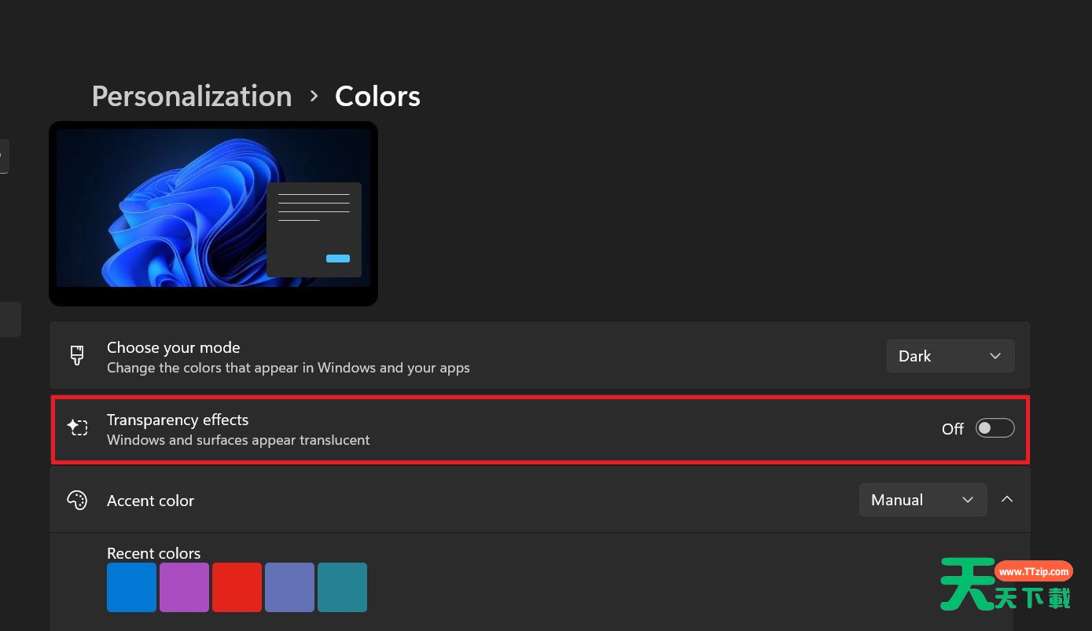Click the Colors page heading
Screen dimensions: 1092x631
point(377,96)
